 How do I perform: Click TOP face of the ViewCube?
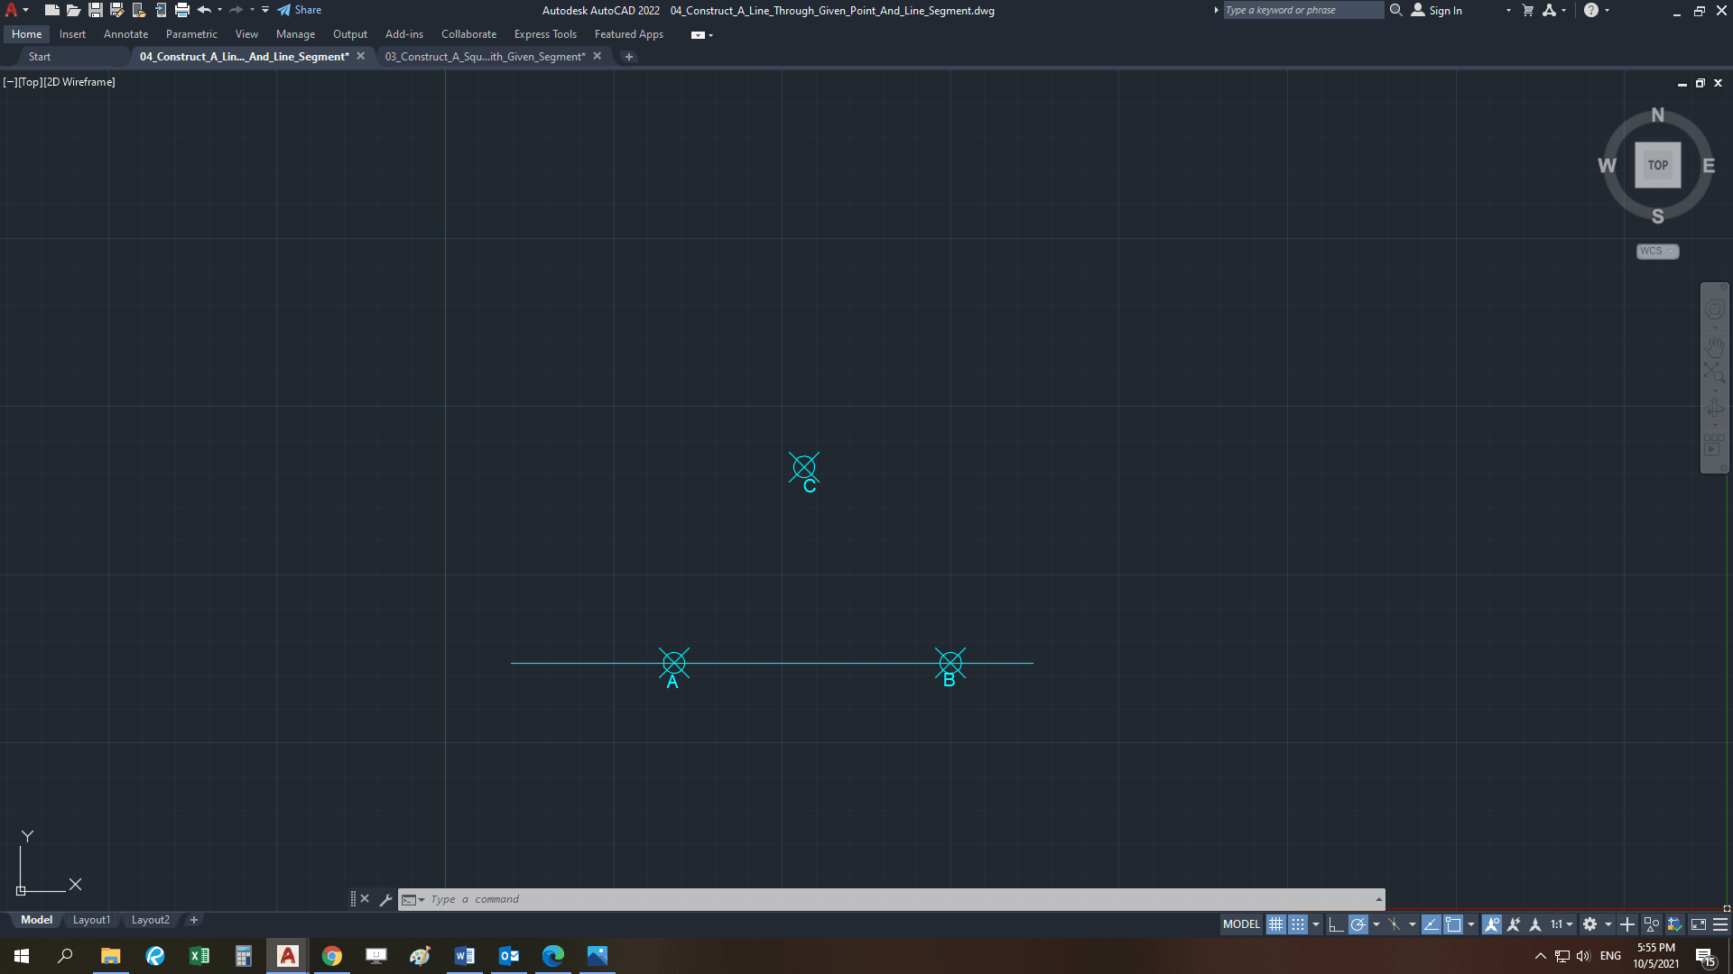tap(1657, 165)
